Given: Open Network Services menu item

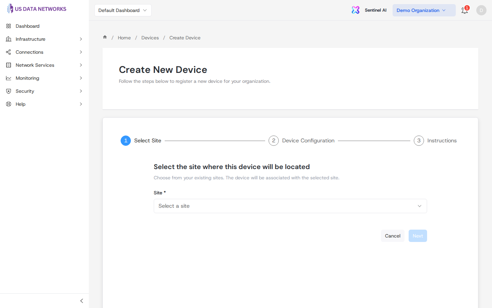Looking at the screenshot, I should pyautogui.click(x=44, y=65).
